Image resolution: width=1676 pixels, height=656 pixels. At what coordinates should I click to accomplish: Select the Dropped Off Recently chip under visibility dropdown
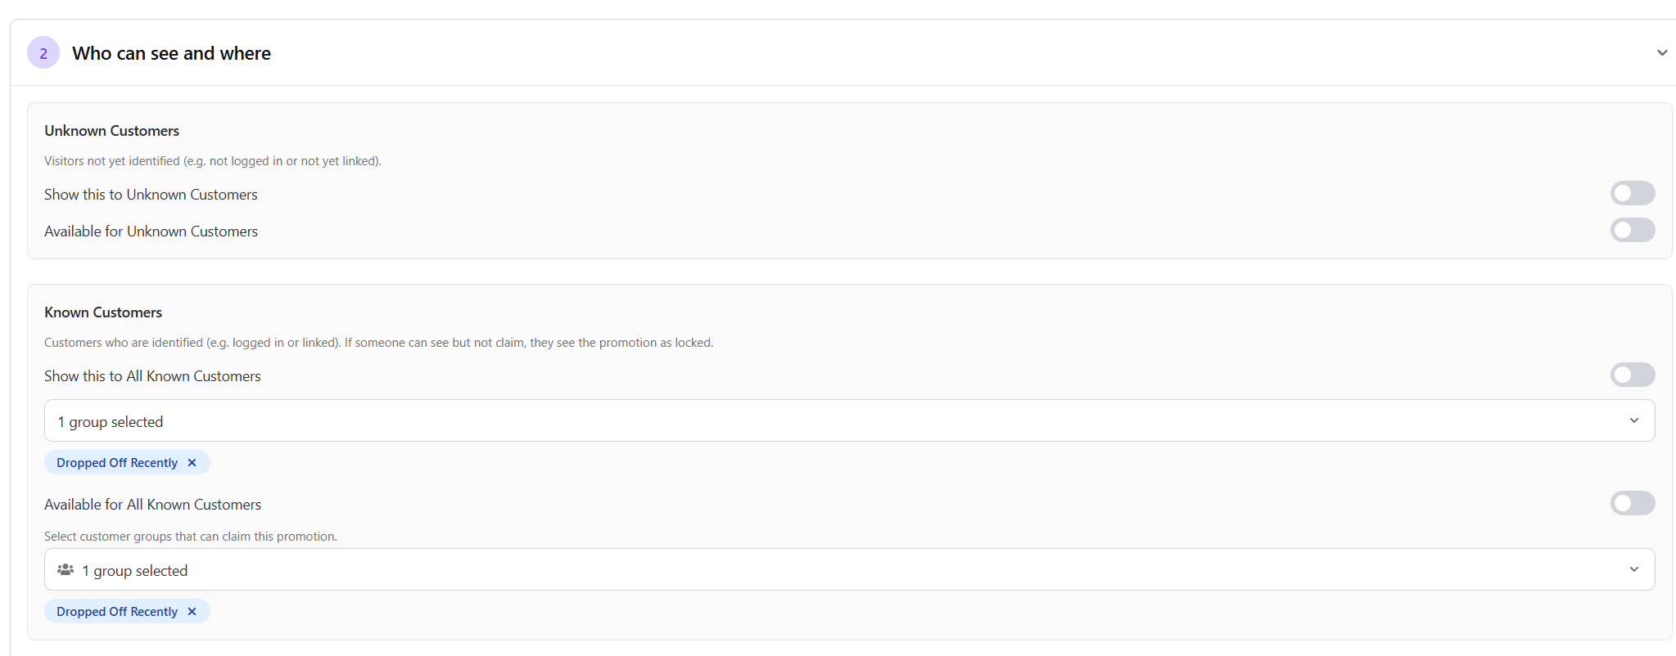pos(117,463)
